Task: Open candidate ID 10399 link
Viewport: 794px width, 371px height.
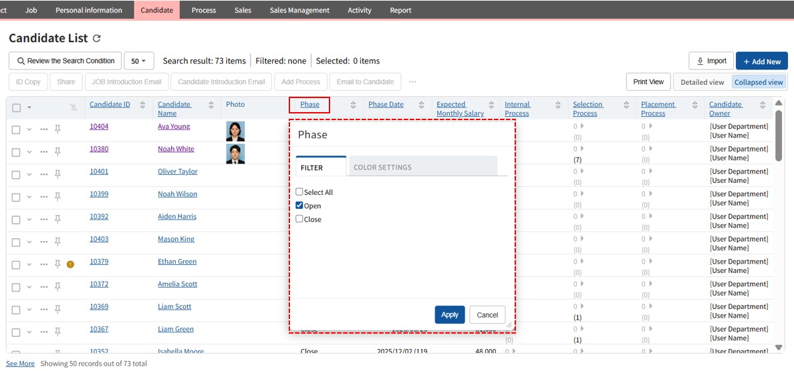Action: tap(99, 194)
